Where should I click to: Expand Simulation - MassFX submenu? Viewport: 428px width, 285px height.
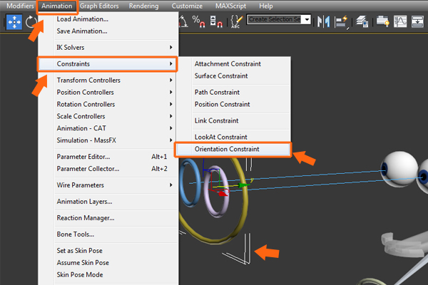[108, 140]
